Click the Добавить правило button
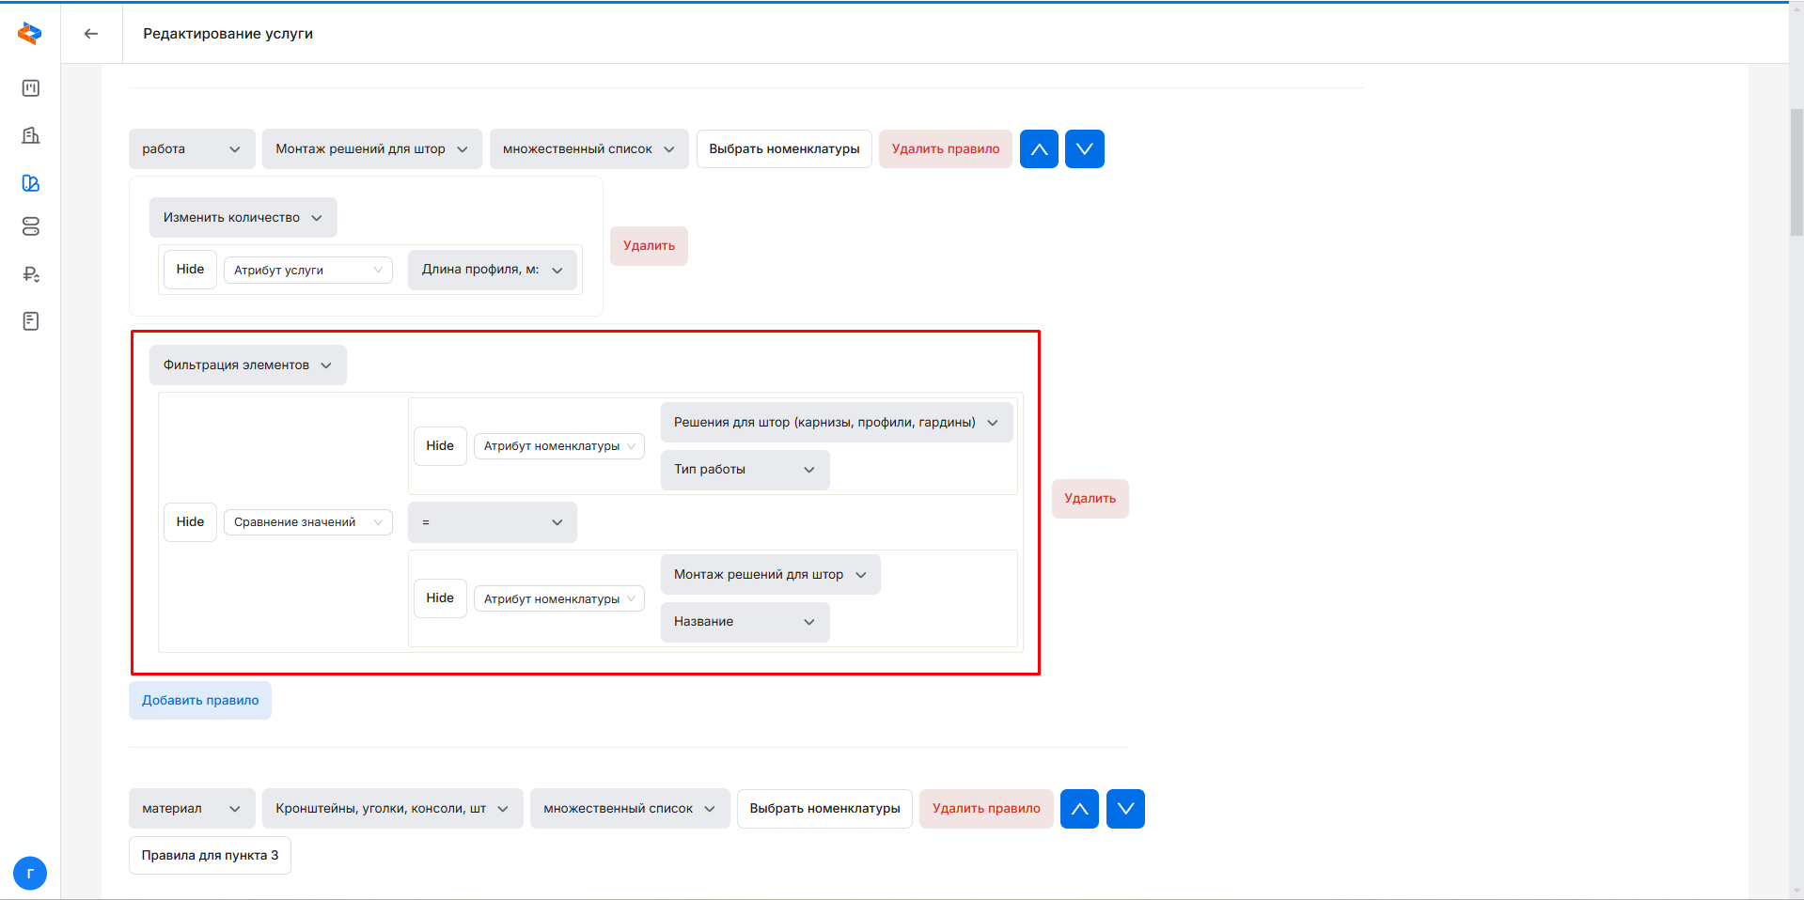 tap(200, 701)
